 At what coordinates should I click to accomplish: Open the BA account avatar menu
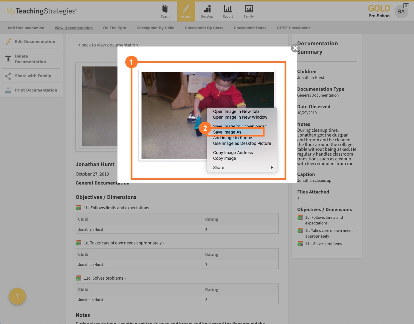pyautogui.click(x=401, y=11)
